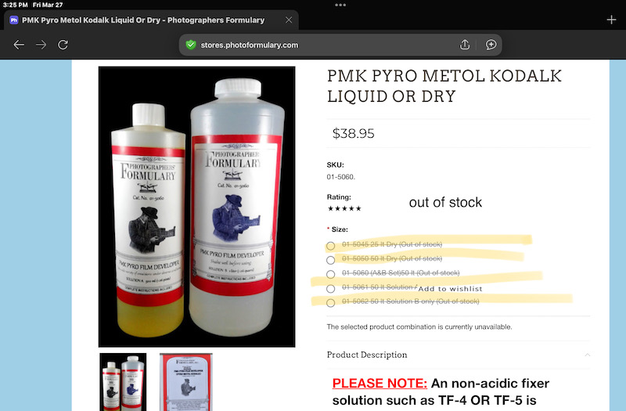Go back to the previous page
This screenshot has width=626, height=411.
[19, 45]
